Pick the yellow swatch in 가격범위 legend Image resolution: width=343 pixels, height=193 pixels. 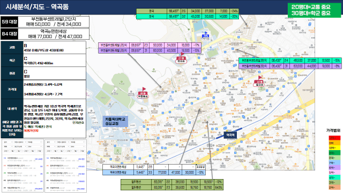tap(334, 148)
